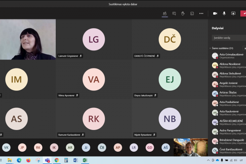The image size is (246, 164).
Task: Click the LR avatar in bottom strip
Action: (134, 148)
